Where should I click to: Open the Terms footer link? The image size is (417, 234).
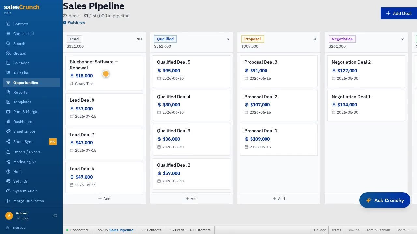point(336,230)
